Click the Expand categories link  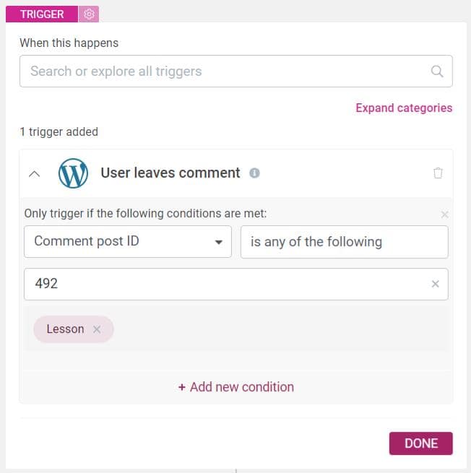404,108
